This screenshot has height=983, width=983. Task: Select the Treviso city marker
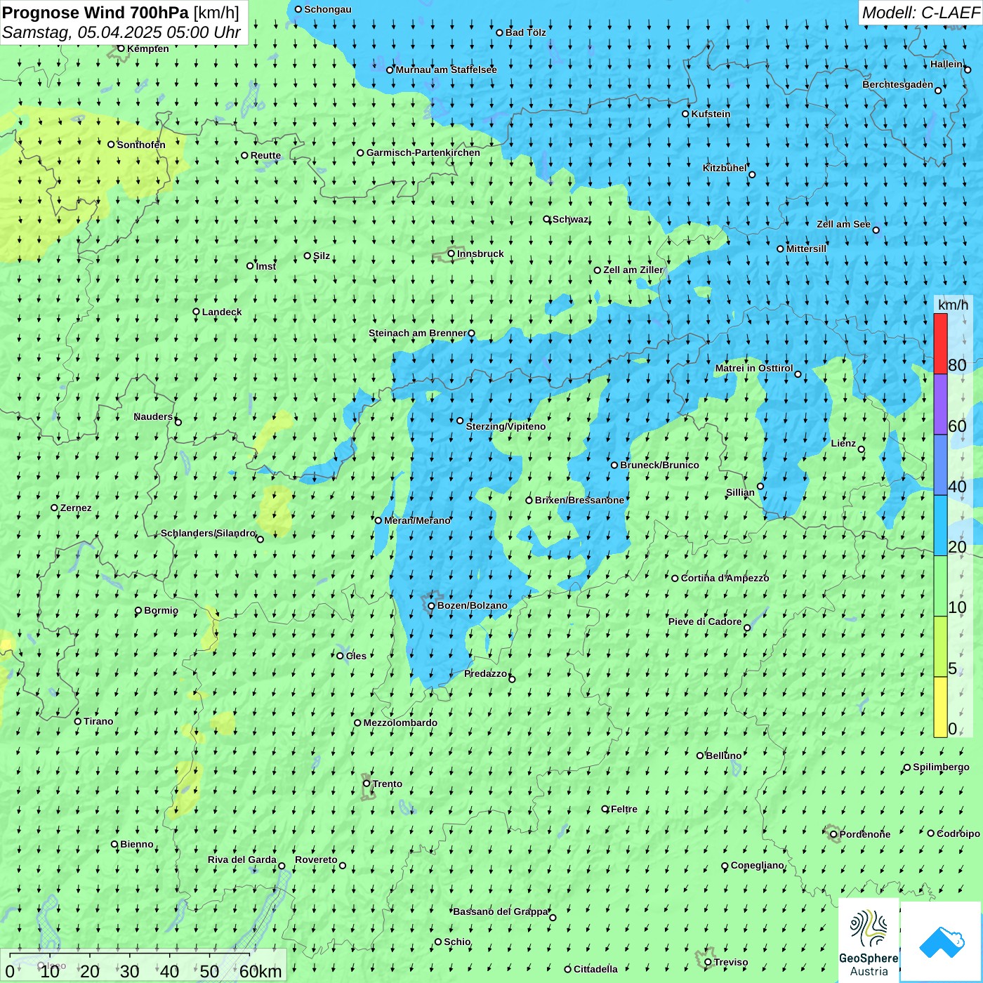point(708,962)
